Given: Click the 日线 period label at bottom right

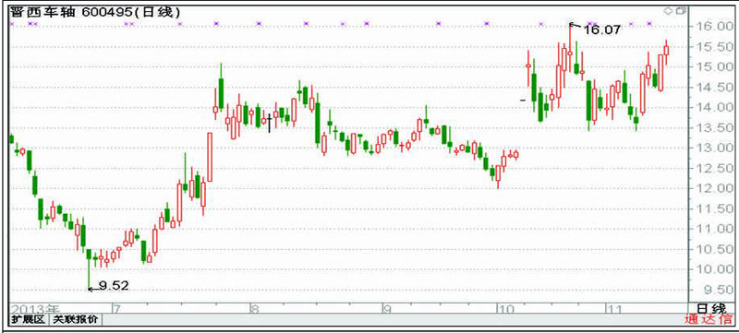Looking at the screenshot, I should pos(711,309).
